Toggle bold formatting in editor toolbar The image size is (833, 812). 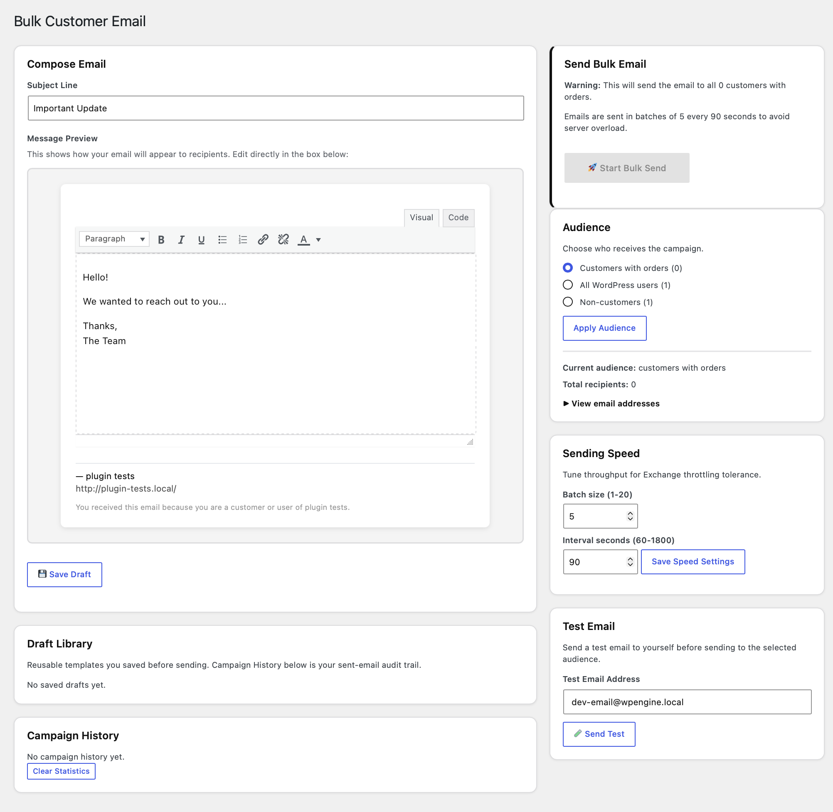pos(161,240)
